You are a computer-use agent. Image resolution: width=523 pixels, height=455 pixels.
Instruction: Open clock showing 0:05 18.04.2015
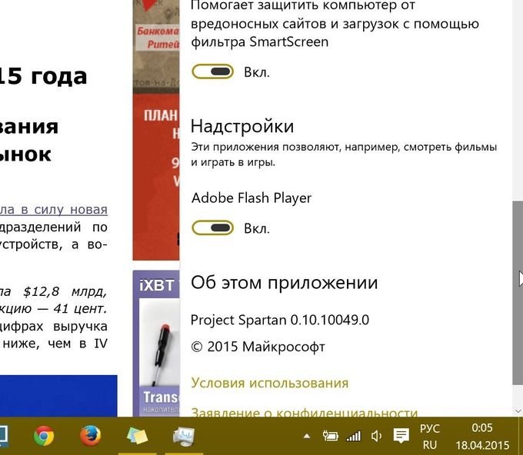point(482,437)
